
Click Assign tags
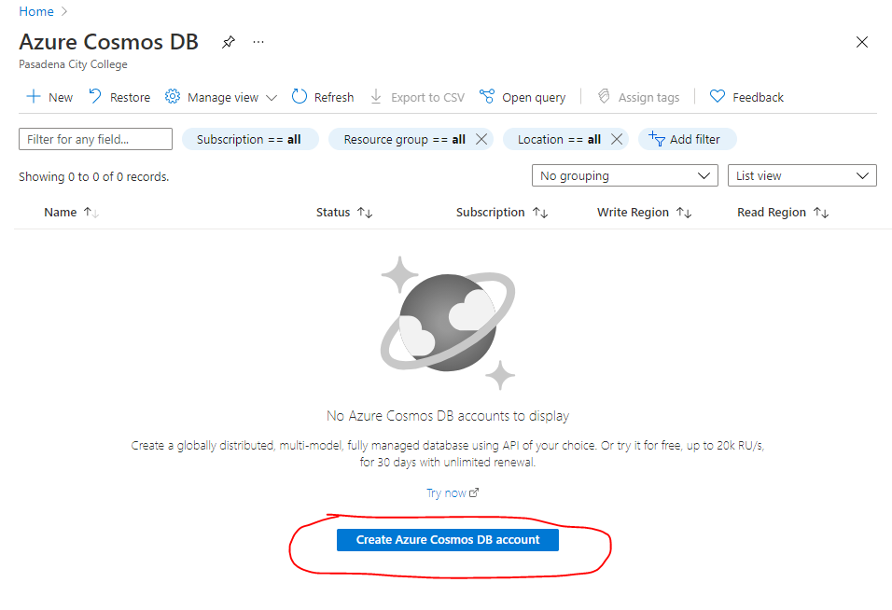(x=638, y=97)
